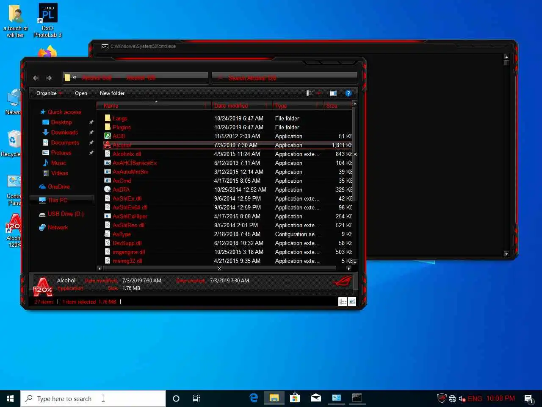This screenshot has width=542, height=407.
Task: Launch Microsoft Edge from the taskbar
Action: point(254,398)
